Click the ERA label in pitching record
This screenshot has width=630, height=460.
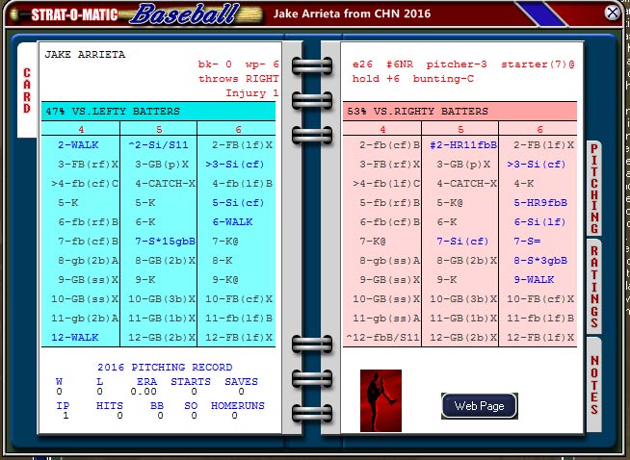tap(146, 382)
